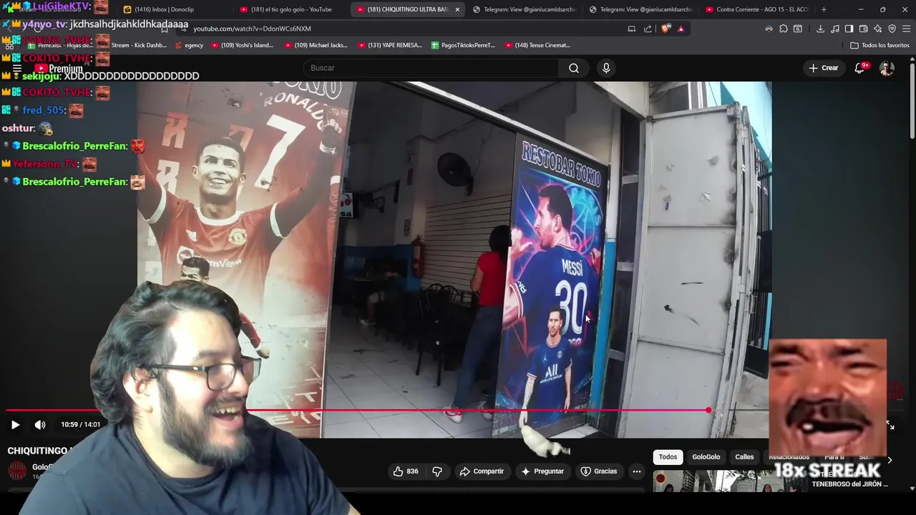Seek in the red played progress bar
The width and height of the screenshot is (916, 515).
point(358,411)
